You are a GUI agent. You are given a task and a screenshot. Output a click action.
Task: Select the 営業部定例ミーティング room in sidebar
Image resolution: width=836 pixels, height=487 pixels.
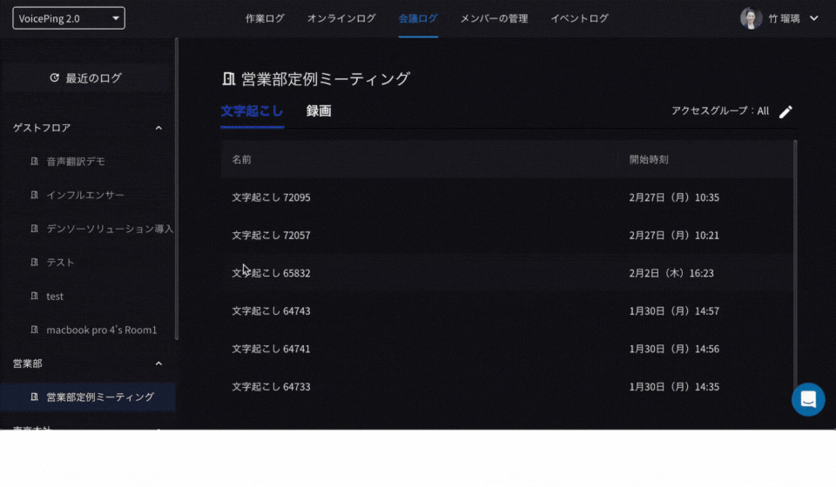(99, 397)
